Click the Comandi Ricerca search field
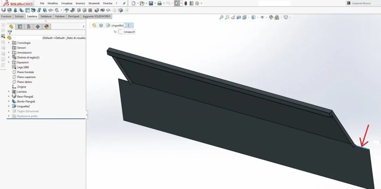381x189 pixels. (x=363, y=3)
